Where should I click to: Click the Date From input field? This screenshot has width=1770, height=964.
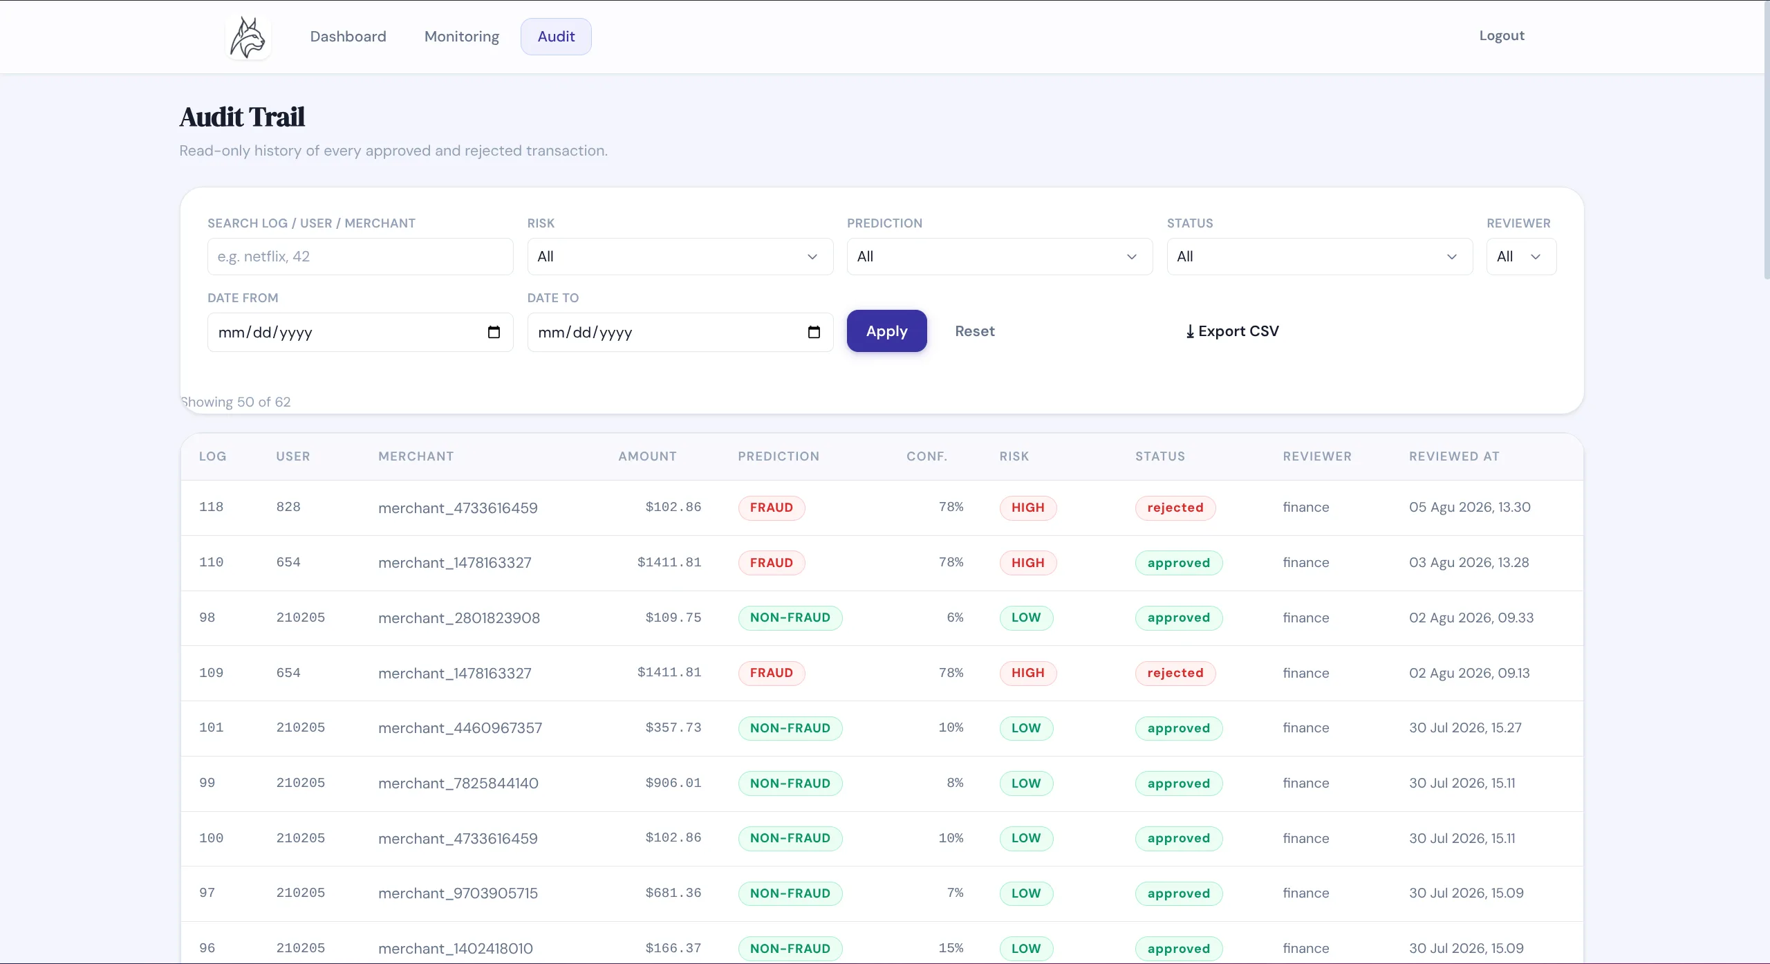(360, 332)
